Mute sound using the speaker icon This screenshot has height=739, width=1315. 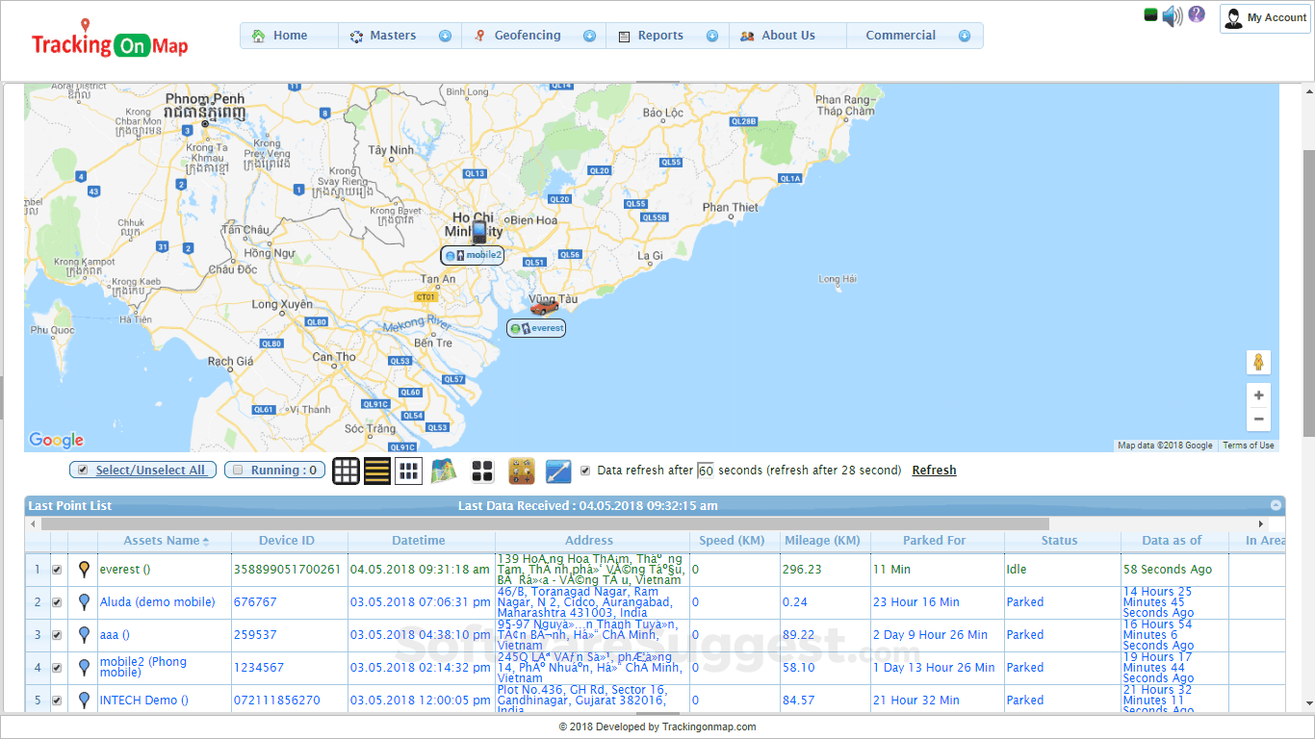click(1171, 15)
